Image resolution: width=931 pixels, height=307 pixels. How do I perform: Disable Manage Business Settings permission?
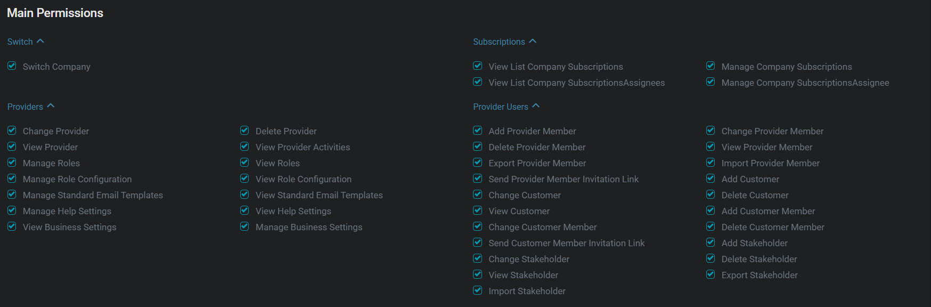tap(244, 227)
